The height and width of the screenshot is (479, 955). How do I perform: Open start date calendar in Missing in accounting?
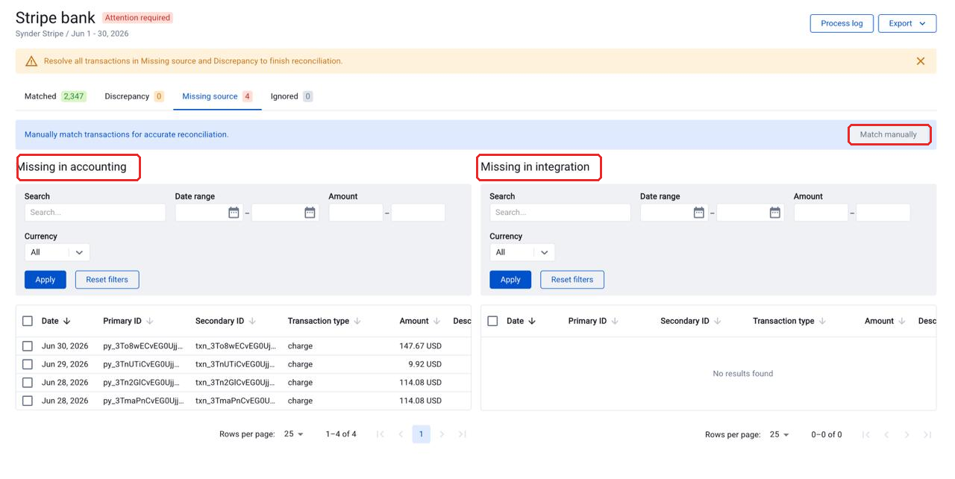tap(234, 213)
